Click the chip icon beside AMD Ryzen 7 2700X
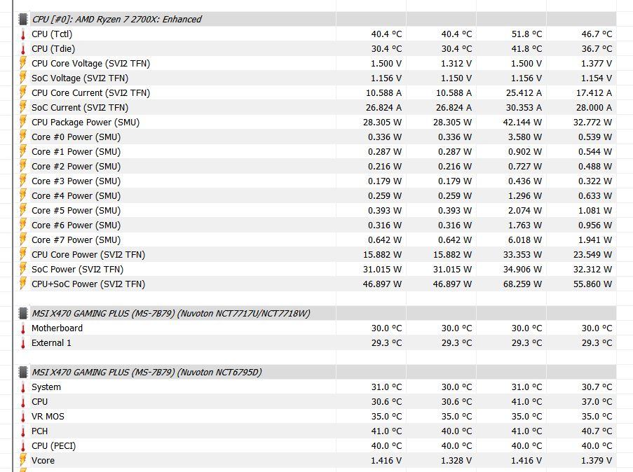633x472 pixels. point(22,19)
